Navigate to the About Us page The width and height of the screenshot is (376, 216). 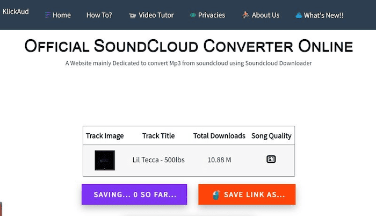[x=265, y=15]
